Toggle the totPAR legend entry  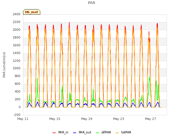click(x=123, y=132)
